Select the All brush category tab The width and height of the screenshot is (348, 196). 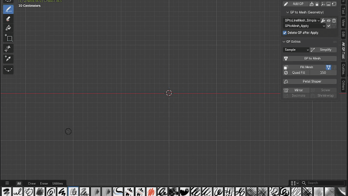(x=19, y=183)
